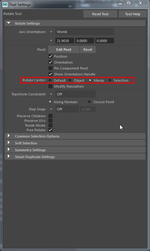Minimize the Tool Settings window
The image size is (150, 251).
pyautogui.click(x=121, y=3)
